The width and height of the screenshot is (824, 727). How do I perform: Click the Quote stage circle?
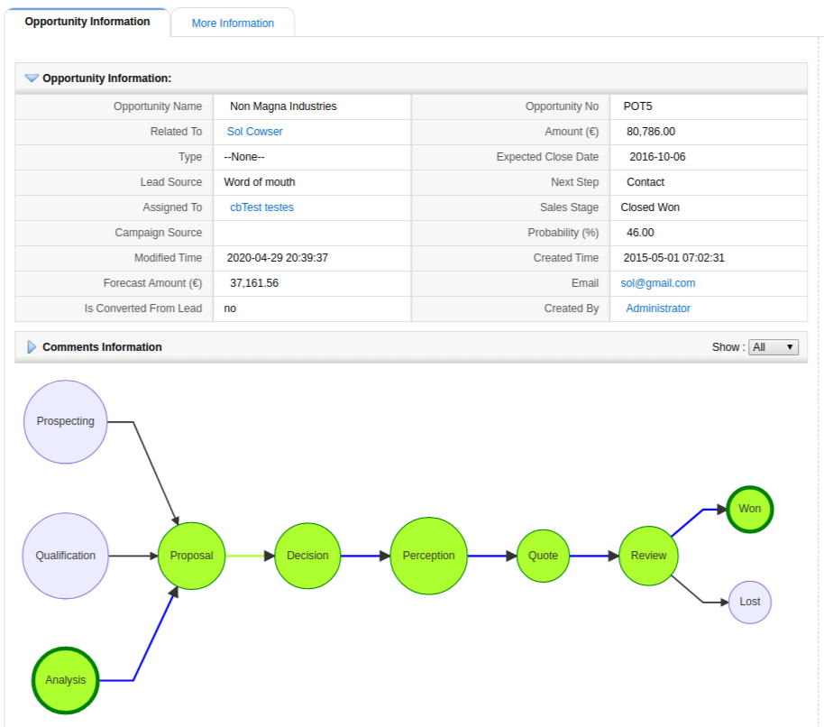click(x=543, y=556)
